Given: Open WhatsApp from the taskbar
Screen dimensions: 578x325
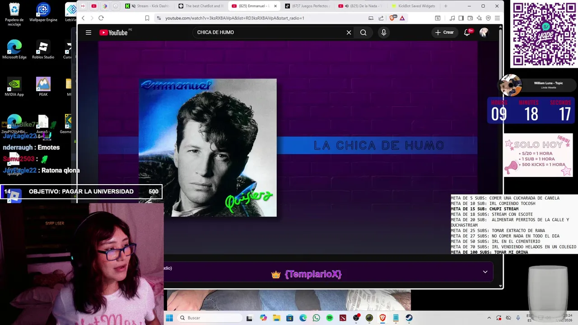Looking at the screenshot, I should [x=316, y=318].
